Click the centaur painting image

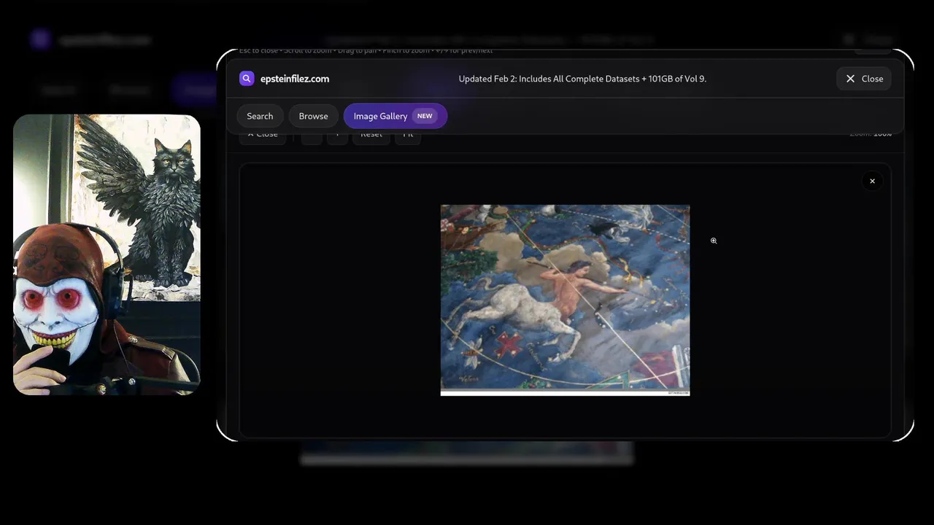[565, 300]
